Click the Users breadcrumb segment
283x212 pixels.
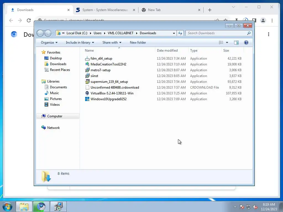98,33
